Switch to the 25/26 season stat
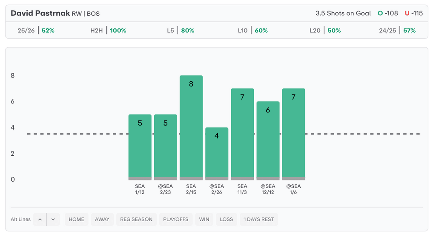 (x=36, y=31)
